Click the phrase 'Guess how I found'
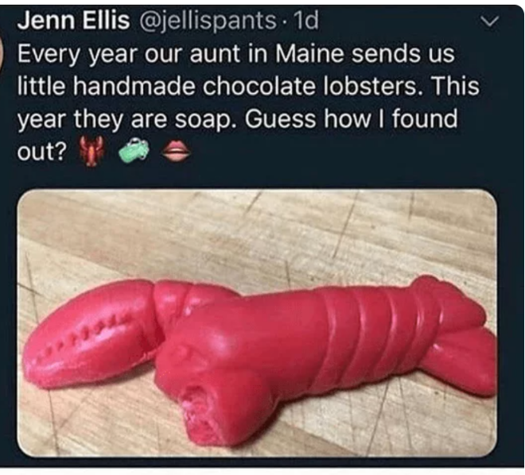This screenshot has width=525, height=475. pos(352,118)
